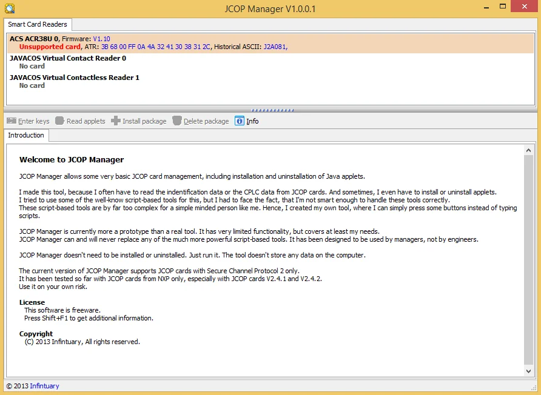Click the firmware version V1.10
This screenshot has height=395, width=541.
(101, 39)
